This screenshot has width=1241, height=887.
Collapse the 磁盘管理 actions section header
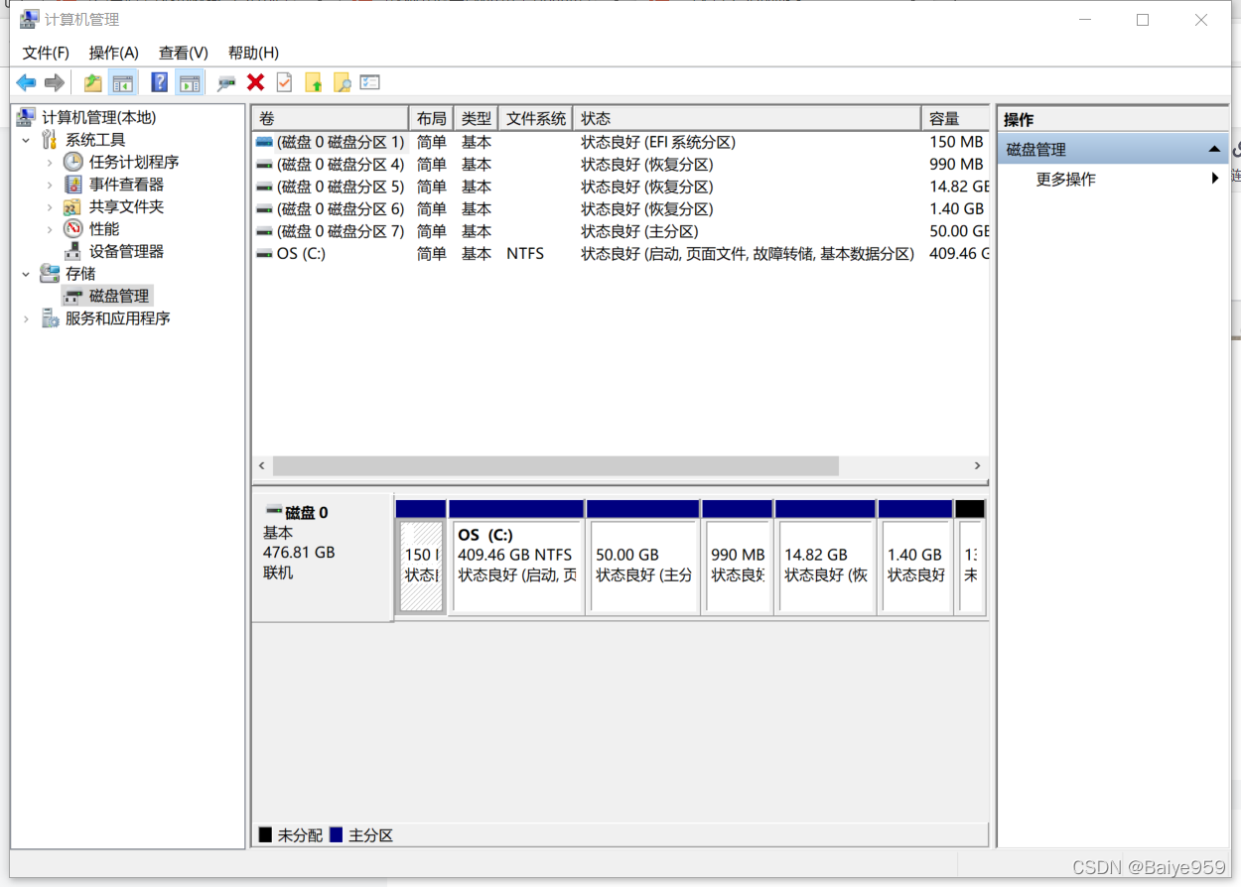coord(1213,150)
